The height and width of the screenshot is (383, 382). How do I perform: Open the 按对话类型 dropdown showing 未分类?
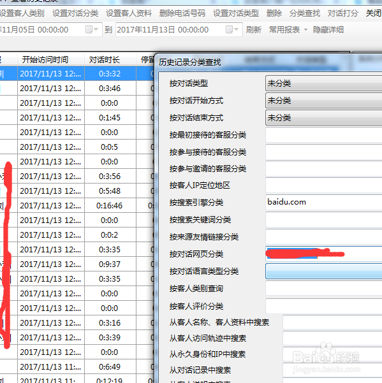(323, 83)
